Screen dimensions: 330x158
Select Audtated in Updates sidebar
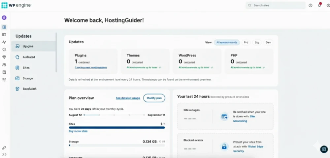pyautogui.click(x=34, y=57)
